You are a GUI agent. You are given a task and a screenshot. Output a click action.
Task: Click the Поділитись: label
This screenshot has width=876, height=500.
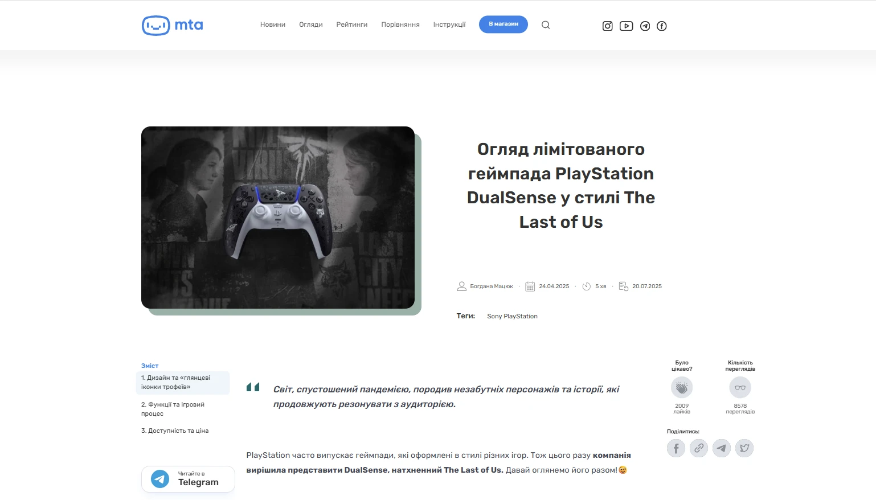tap(683, 432)
